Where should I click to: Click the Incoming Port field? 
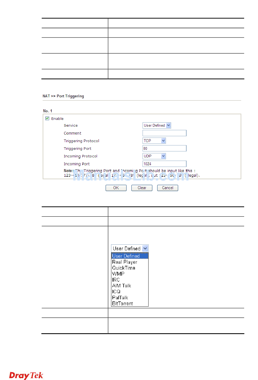[x=164, y=164]
